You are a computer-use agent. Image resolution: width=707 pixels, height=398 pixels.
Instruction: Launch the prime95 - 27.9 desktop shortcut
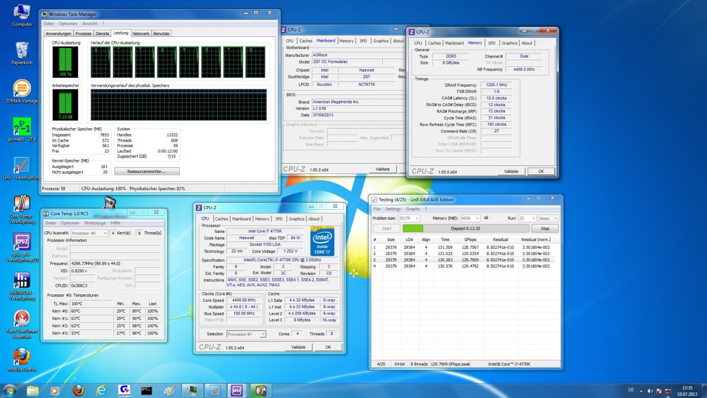(x=22, y=130)
